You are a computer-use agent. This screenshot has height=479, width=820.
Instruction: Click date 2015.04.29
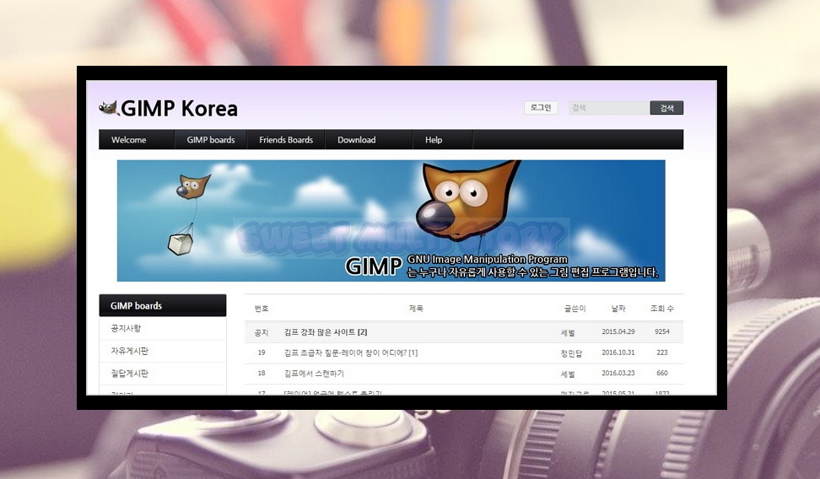tap(618, 331)
